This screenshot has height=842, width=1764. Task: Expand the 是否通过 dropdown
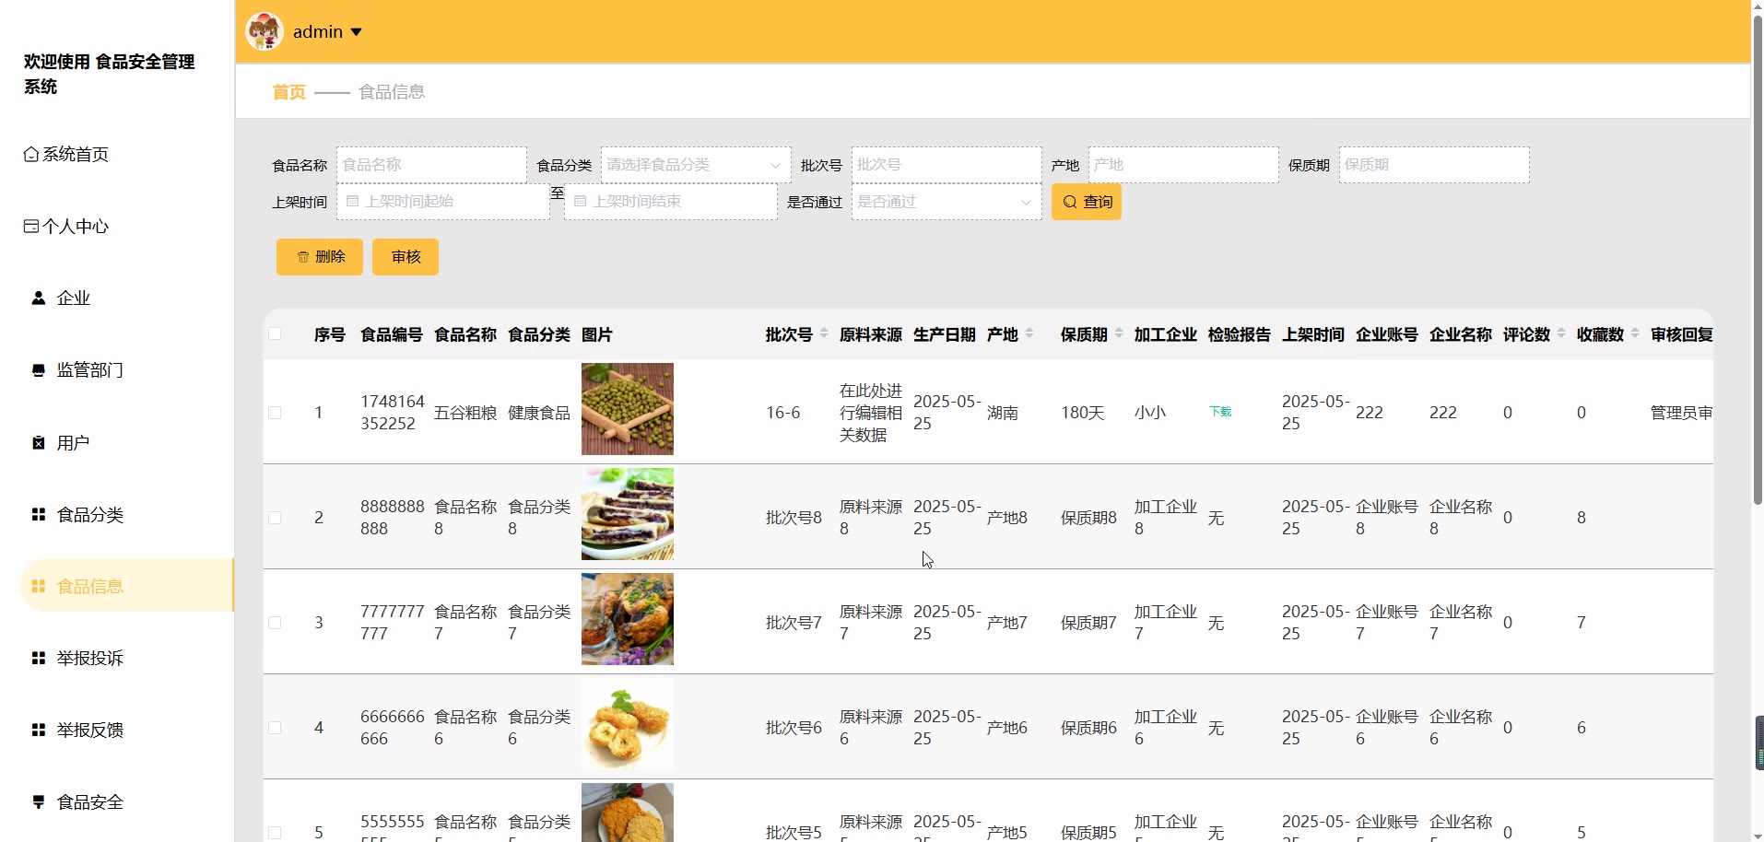click(946, 202)
